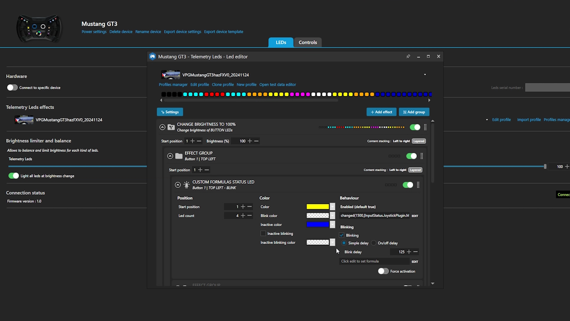Click the blue Inactive color swatch

[x=318, y=224]
